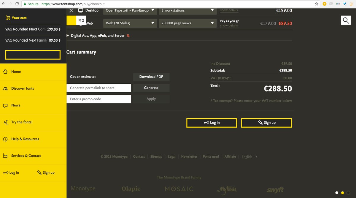Click show details under Pay as you go

tap(229, 26)
